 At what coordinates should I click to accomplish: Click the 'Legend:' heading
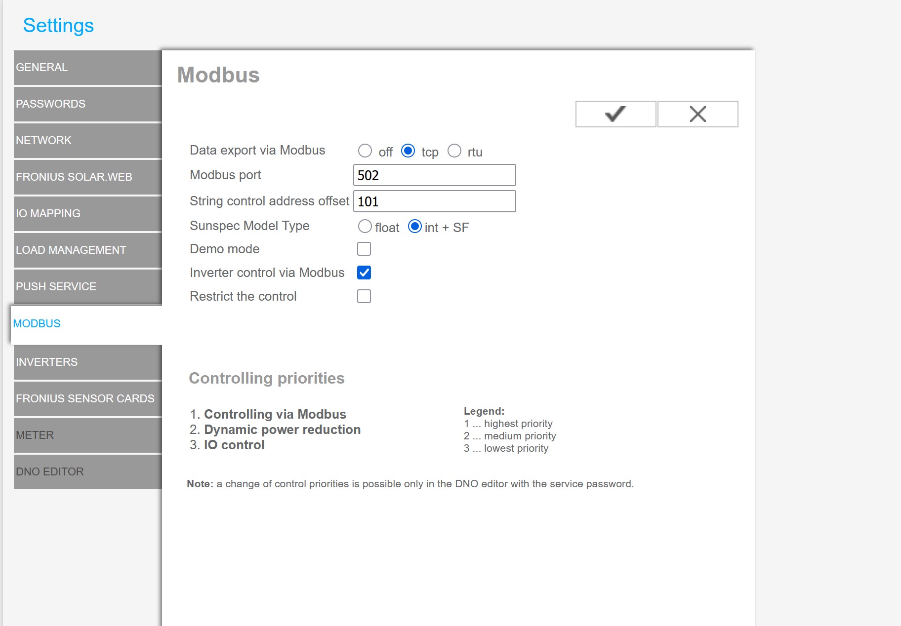[x=484, y=411]
